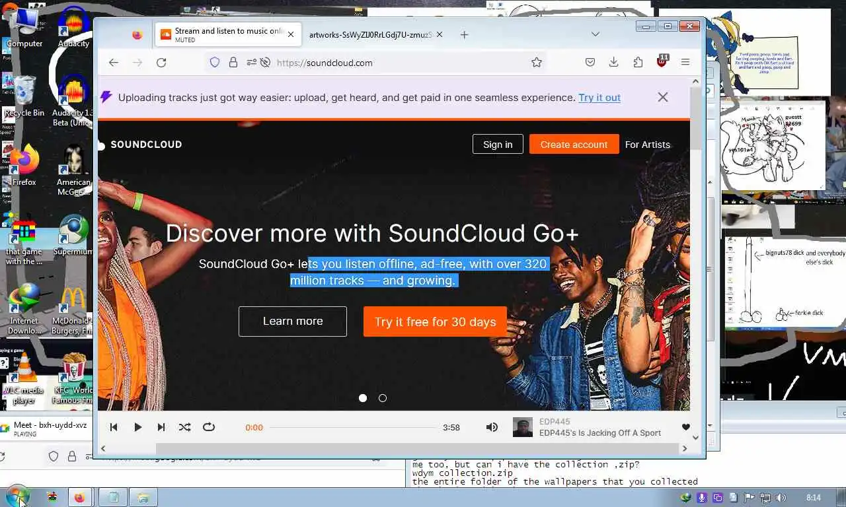Open a new tab with the plus button

point(464,35)
